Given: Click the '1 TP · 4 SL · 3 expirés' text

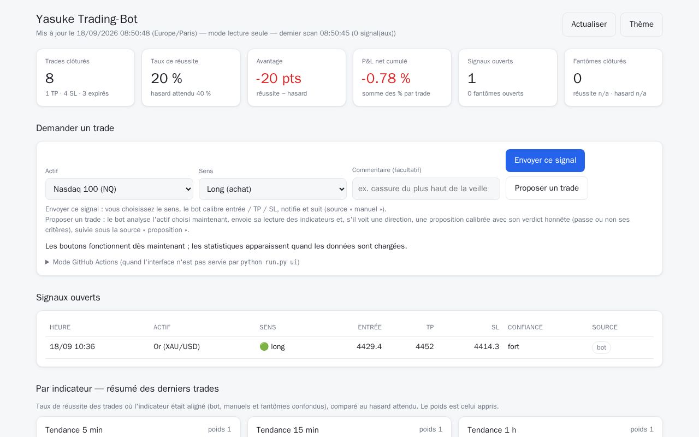Looking at the screenshot, I should point(77,93).
